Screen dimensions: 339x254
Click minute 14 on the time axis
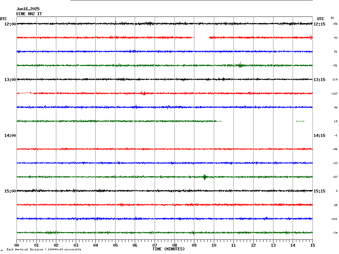pyautogui.click(x=293, y=245)
